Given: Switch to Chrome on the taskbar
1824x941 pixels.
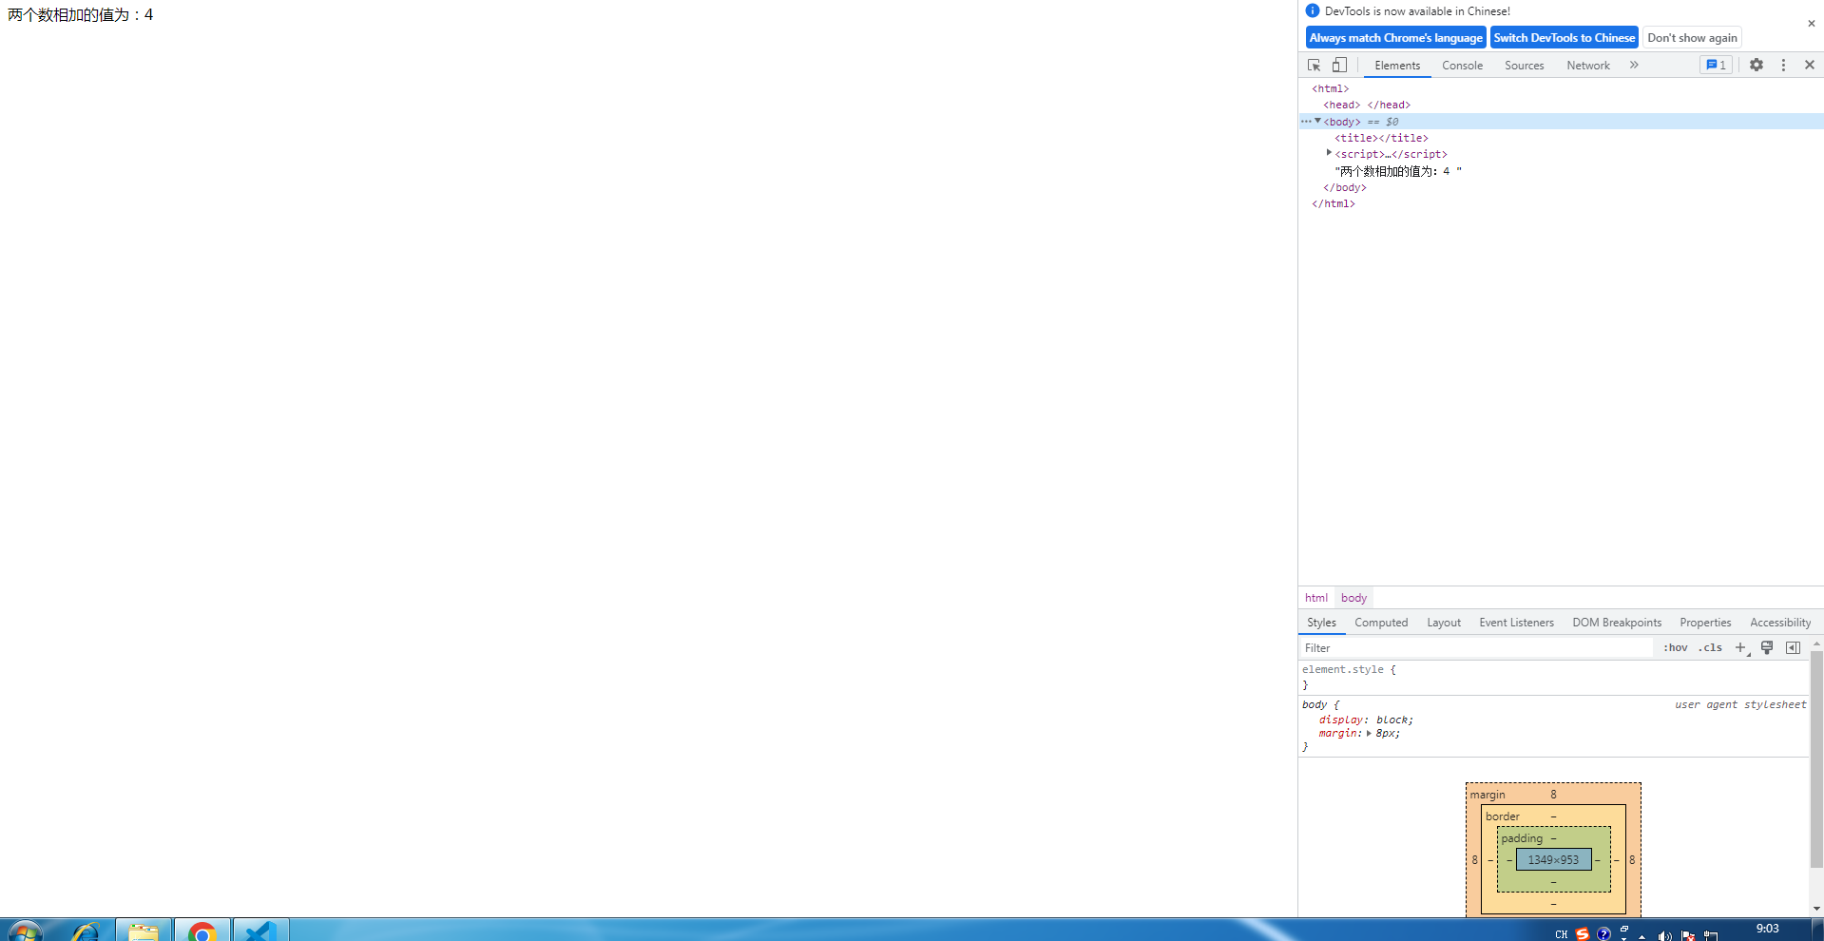Looking at the screenshot, I should point(202,931).
